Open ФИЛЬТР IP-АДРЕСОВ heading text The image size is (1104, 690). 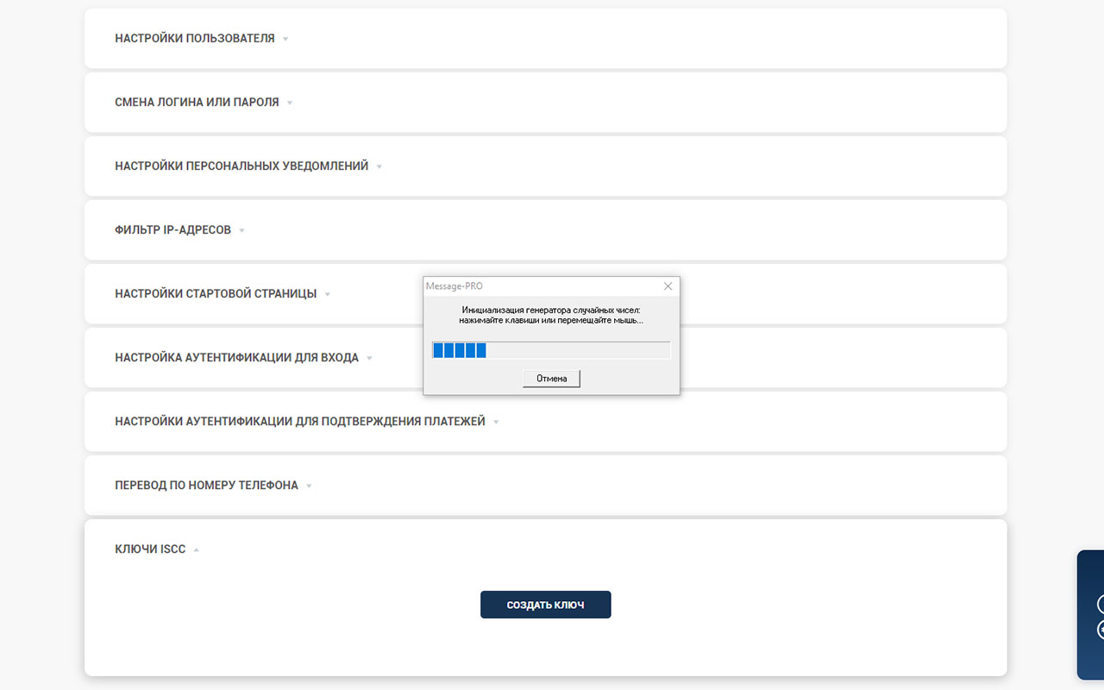[x=172, y=230]
